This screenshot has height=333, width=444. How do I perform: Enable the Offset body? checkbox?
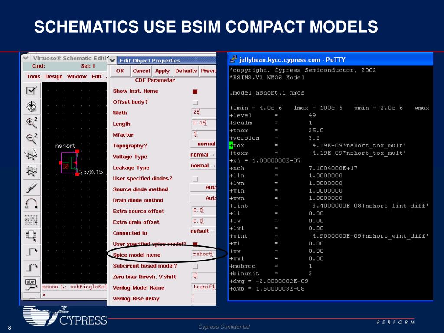[x=195, y=102]
